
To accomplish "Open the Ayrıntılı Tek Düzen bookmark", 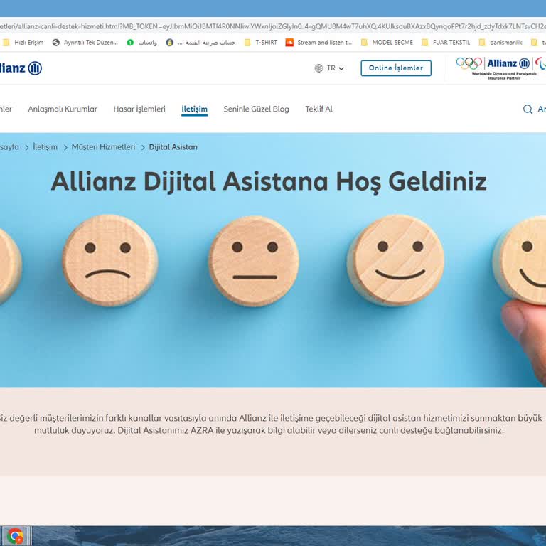I will tap(85, 43).
